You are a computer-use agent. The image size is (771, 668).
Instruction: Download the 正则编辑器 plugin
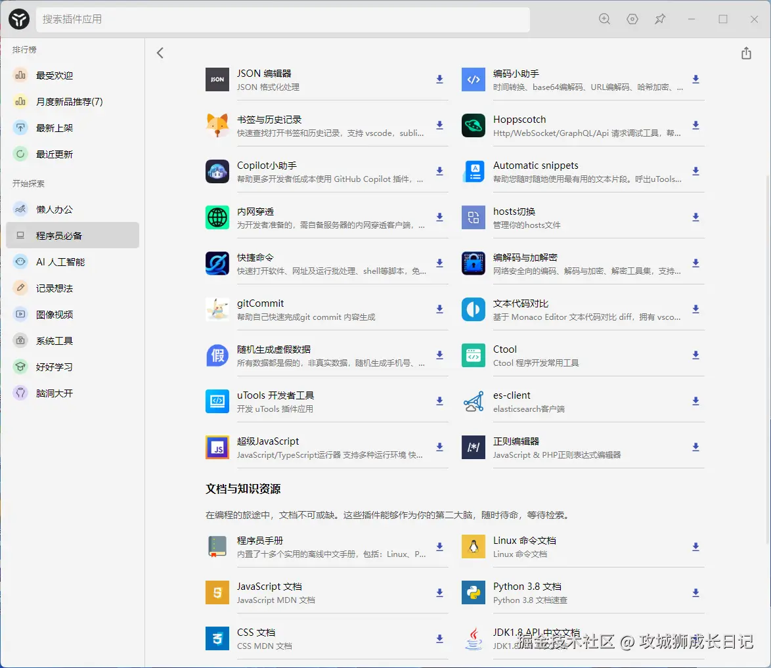695,447
